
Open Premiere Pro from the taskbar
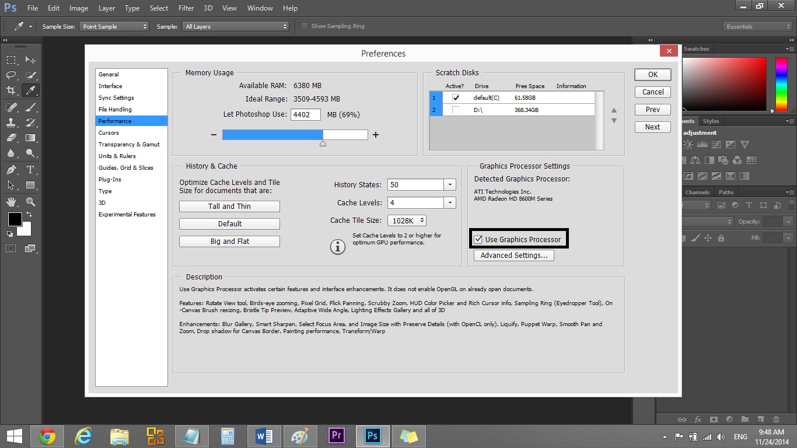(x=336, y=436)
